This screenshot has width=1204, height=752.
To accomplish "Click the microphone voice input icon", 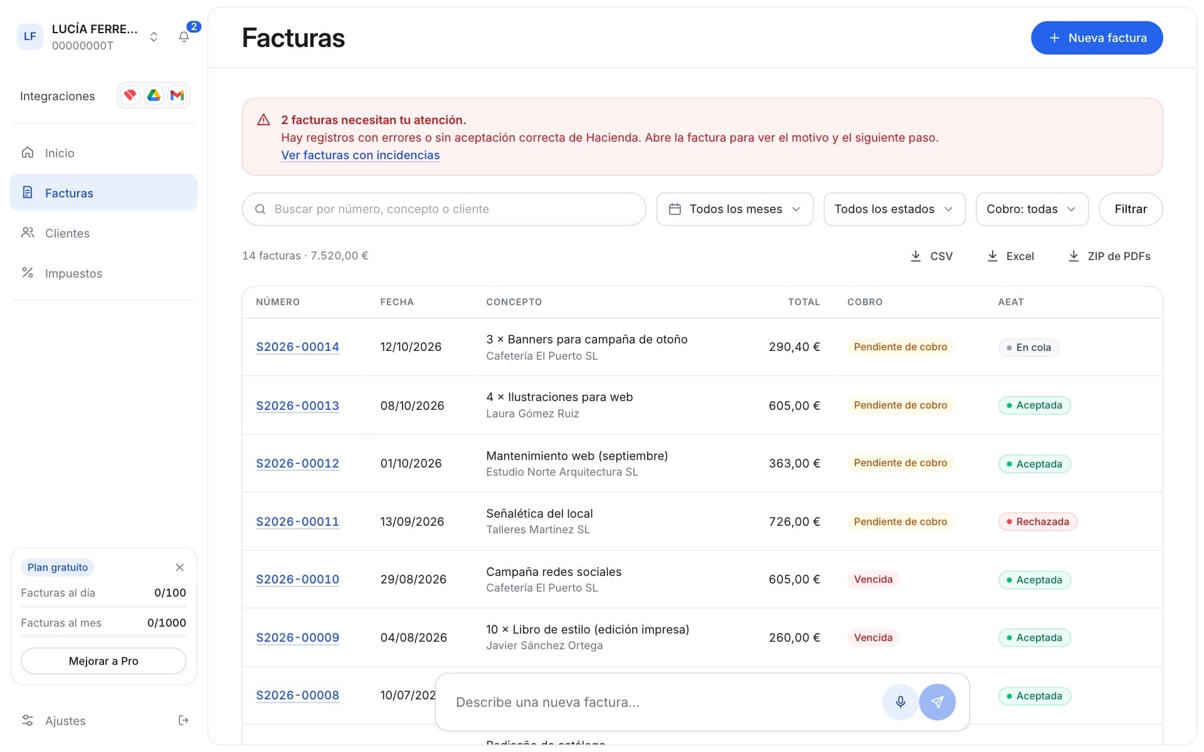I will (900, 702).
